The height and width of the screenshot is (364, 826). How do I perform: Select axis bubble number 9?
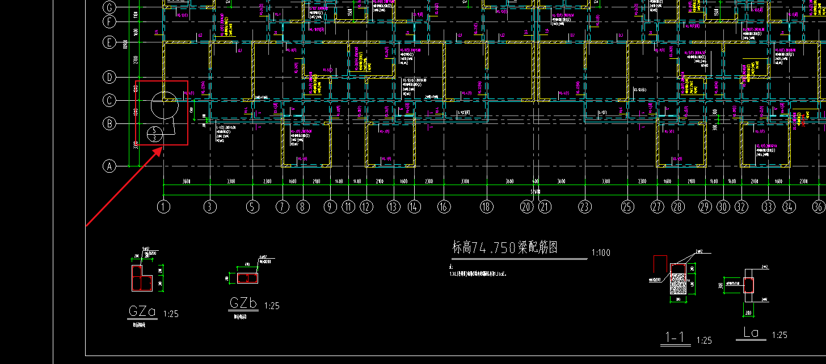(x=331, y=207)
